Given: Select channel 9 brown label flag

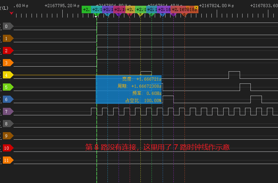Looking at the screenshot, I should pos(8,136).
